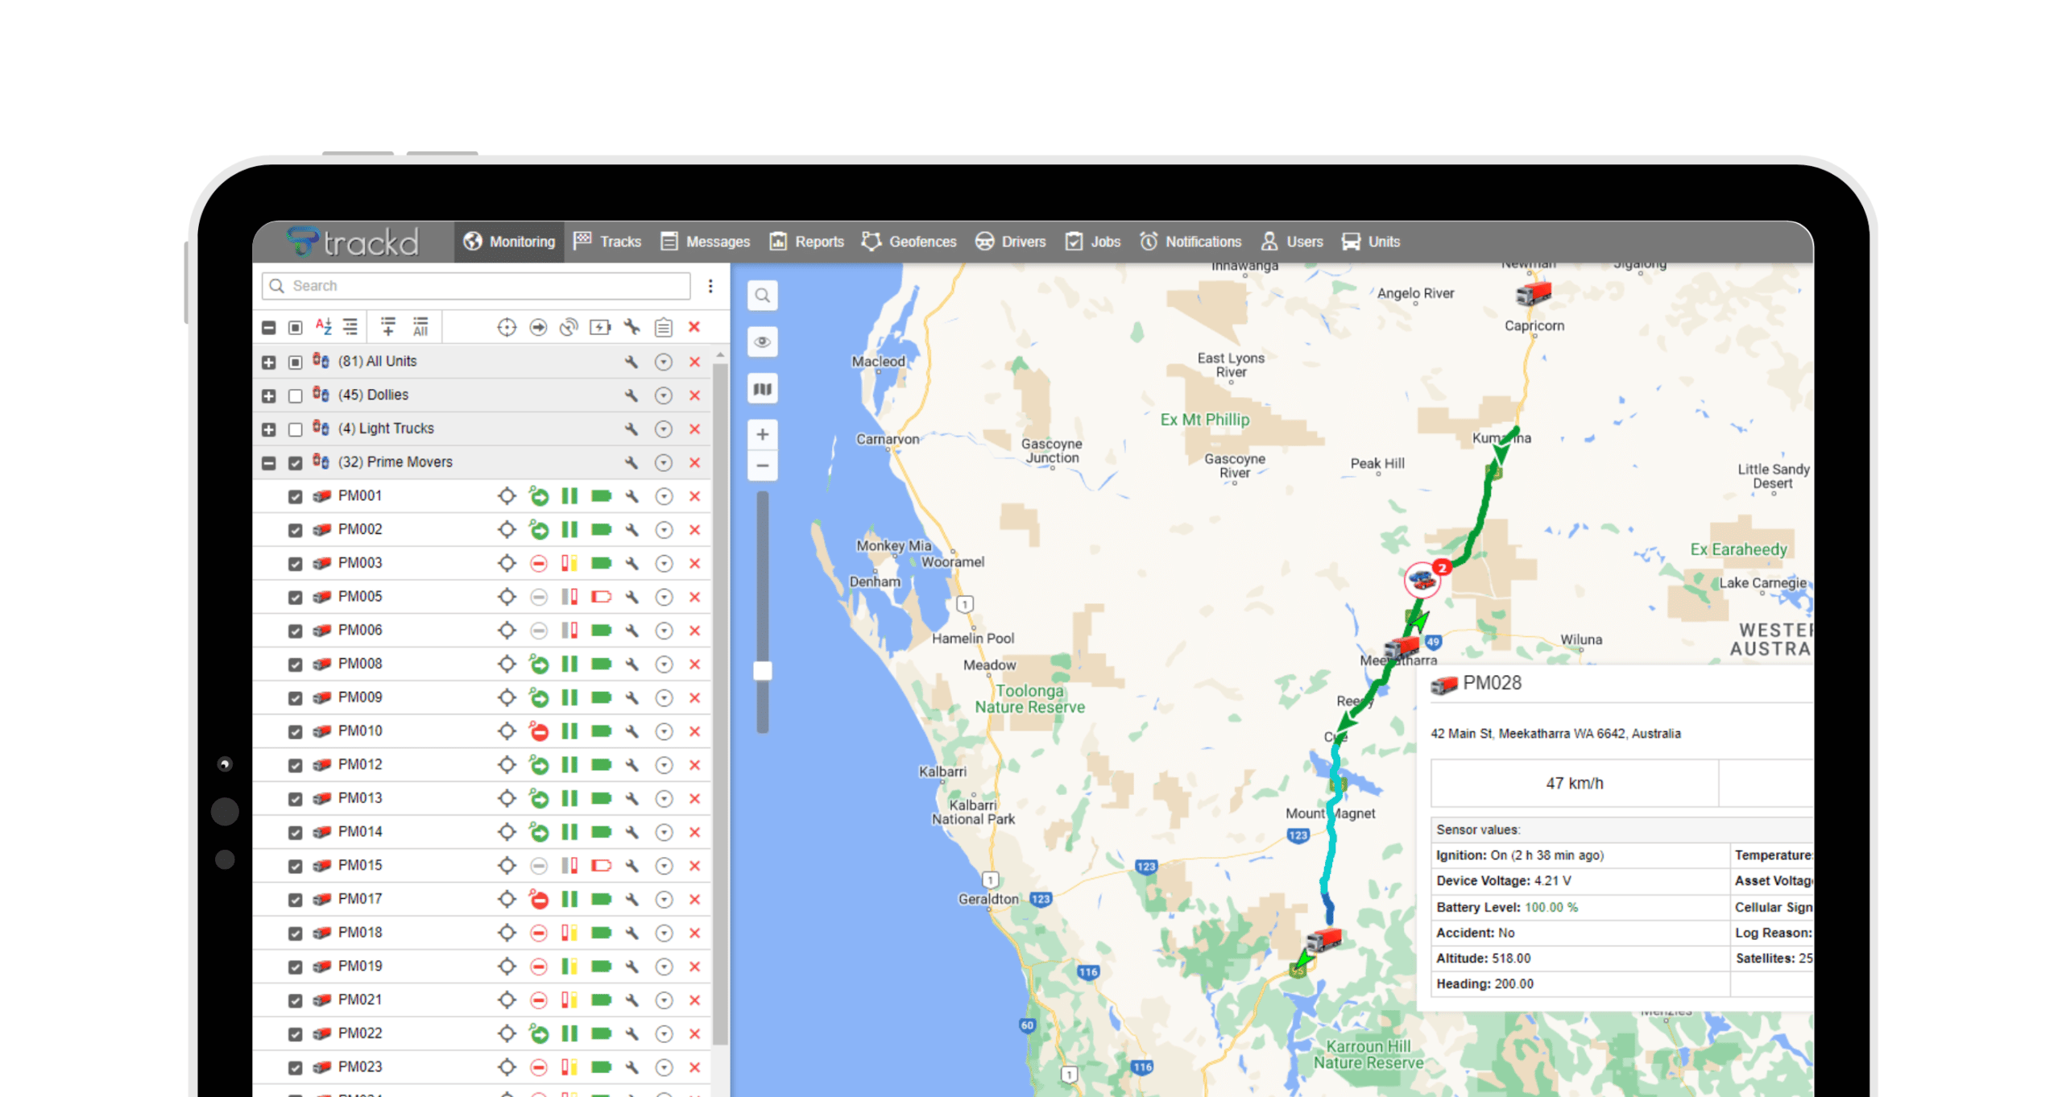Check the Light Trucks group checkbox
2062x1097 pixels.
(x=296, y=430)
